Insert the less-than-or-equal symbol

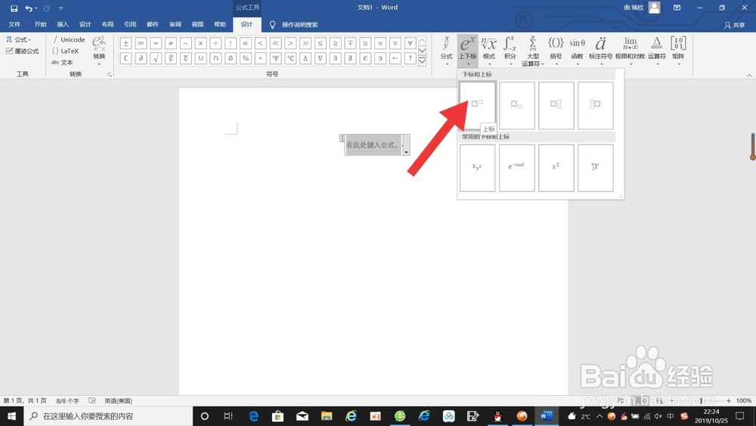(320, 43)
